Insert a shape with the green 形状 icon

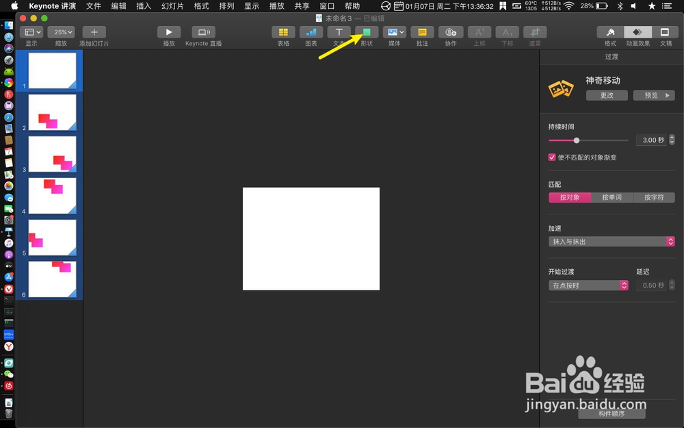point(367,32)
